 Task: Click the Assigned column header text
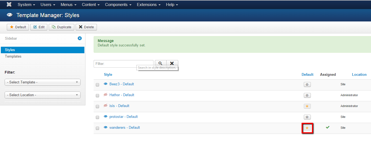[x=328, y=74]
